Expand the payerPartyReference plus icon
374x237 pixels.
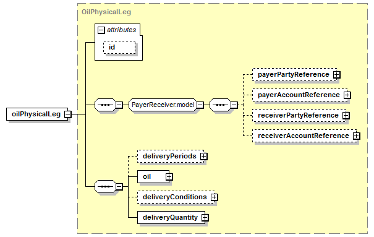tap(336, 75)
